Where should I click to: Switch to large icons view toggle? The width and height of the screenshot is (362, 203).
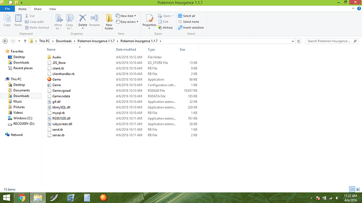[358, 189]
